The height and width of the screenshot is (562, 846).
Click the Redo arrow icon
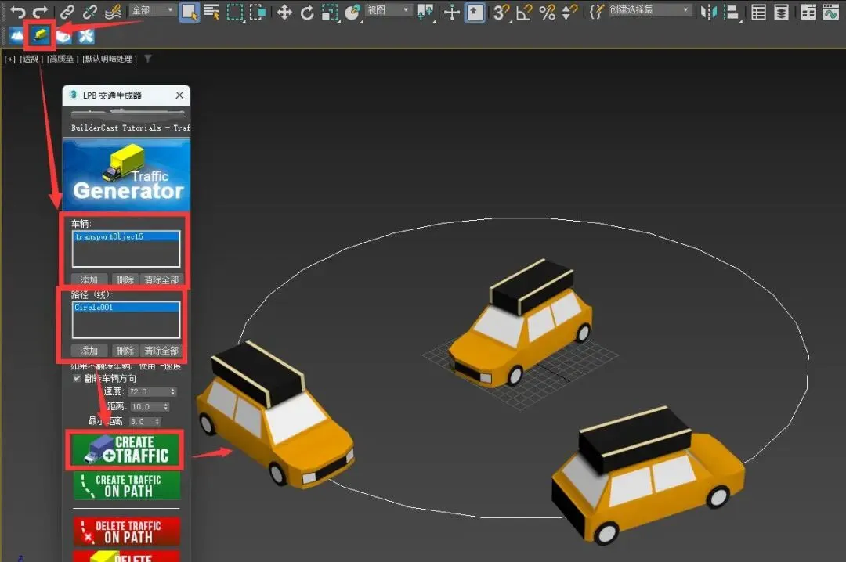tap(40, 12)
